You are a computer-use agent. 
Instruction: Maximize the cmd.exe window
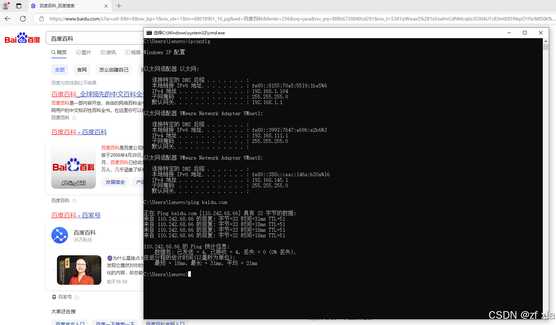tap(525, 33)
